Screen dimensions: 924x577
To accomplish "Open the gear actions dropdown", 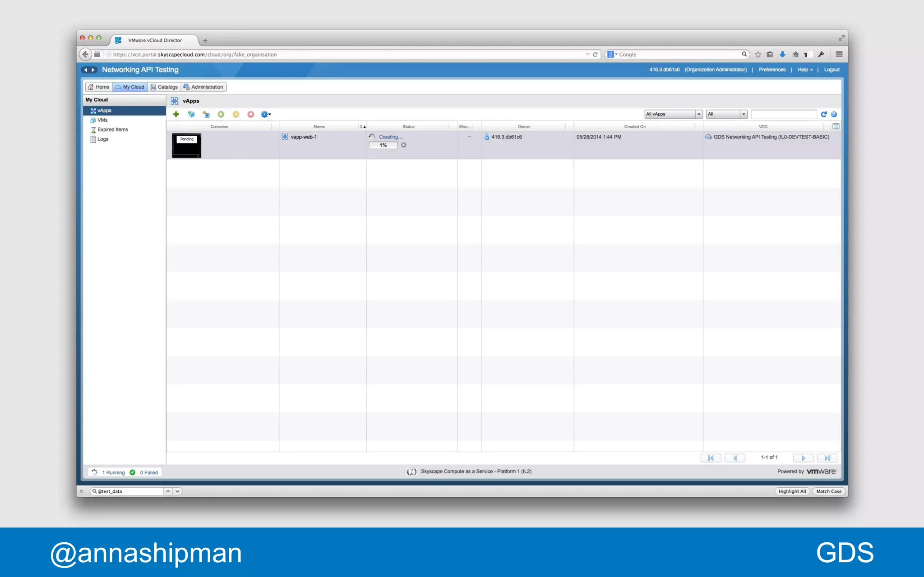I will tap(266, 114).
